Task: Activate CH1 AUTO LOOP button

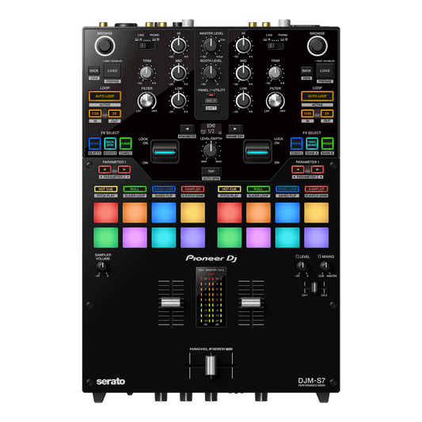Action: [105, 96]
